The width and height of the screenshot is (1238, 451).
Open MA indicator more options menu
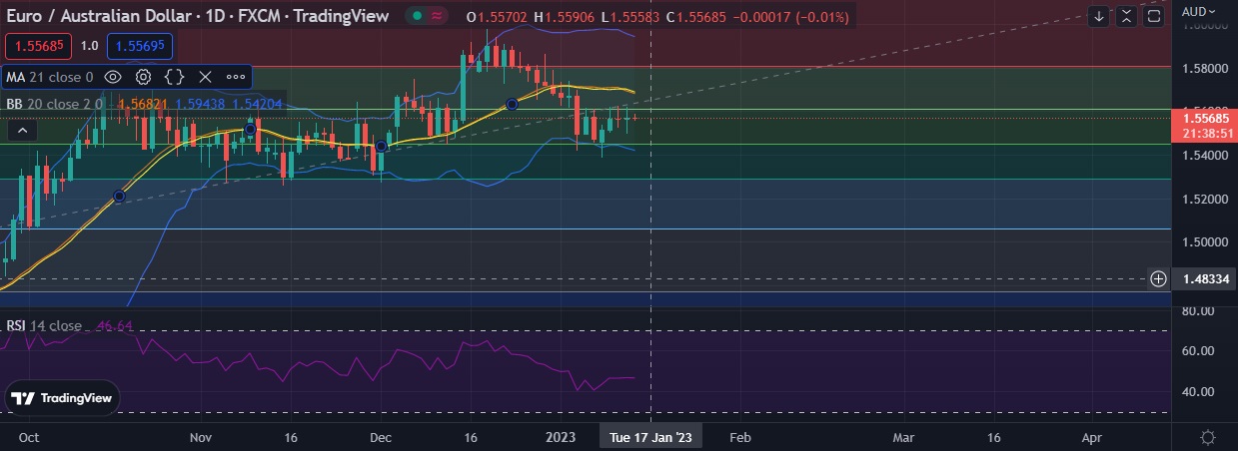tap(236, 77)
